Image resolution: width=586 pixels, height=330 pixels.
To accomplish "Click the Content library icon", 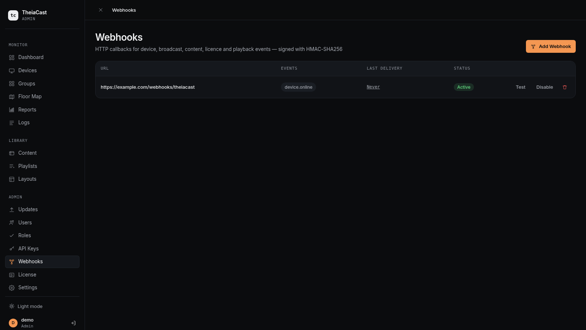I will pos(12,153).
